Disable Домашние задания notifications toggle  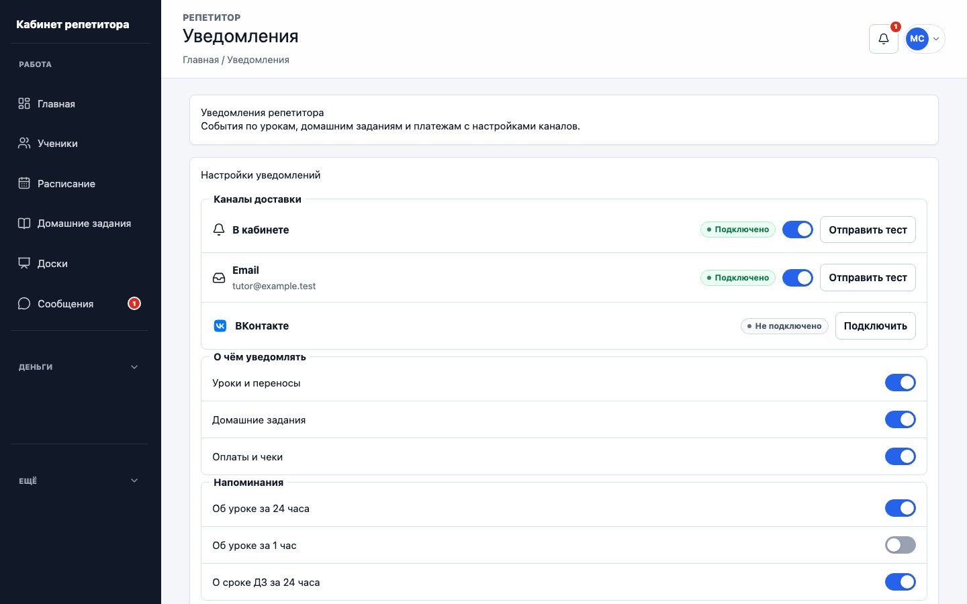(x=901, y=419)
